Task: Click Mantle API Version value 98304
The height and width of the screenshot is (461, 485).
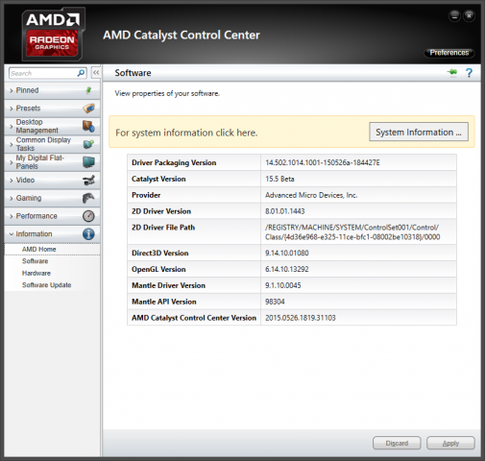Action: pyautogui.click(x=275, y=302)
